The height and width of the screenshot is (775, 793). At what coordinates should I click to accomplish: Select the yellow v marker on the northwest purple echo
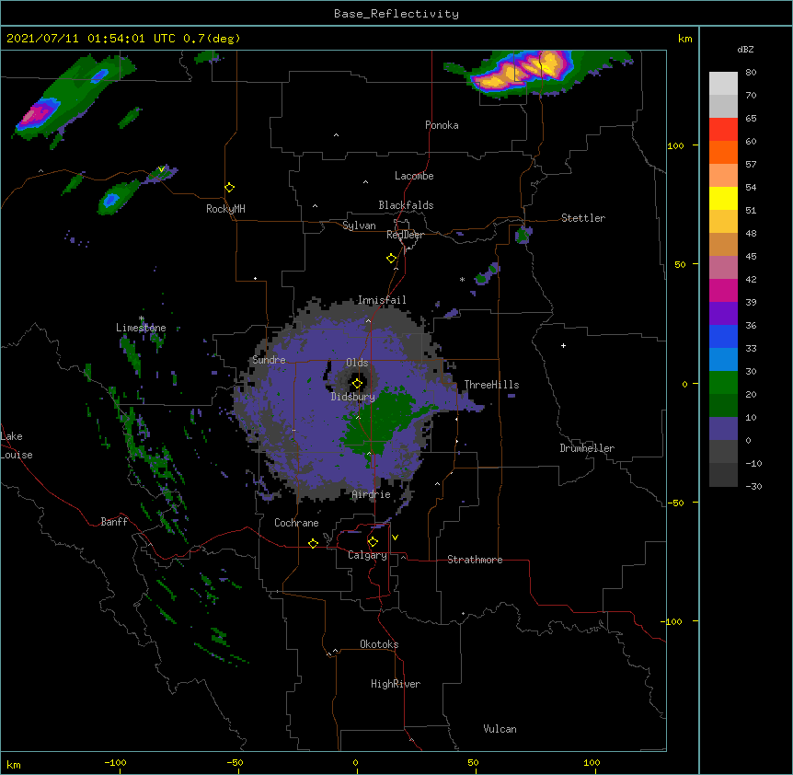click(161, 169)
